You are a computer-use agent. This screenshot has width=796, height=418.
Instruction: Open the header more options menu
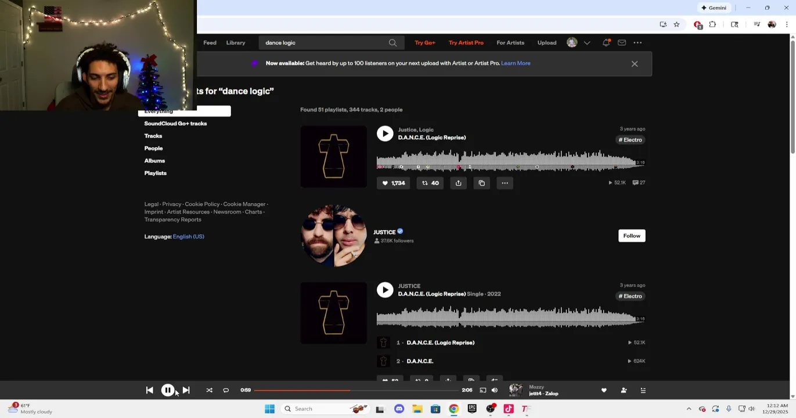637,43
